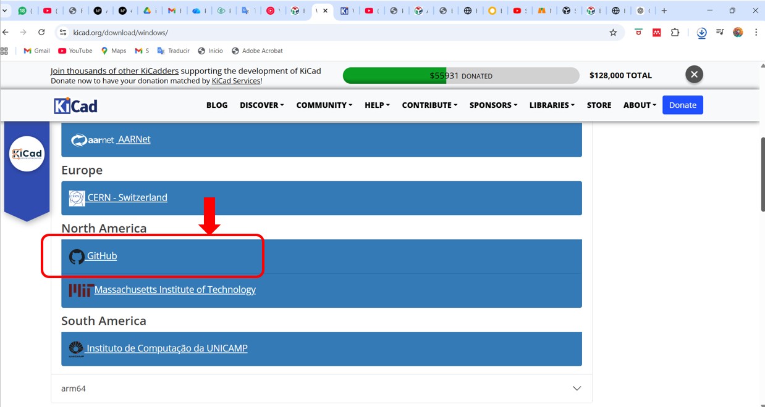This screenshot has width=765, height=407.
Task: Click the MIT logo icon
Action: 80,290
